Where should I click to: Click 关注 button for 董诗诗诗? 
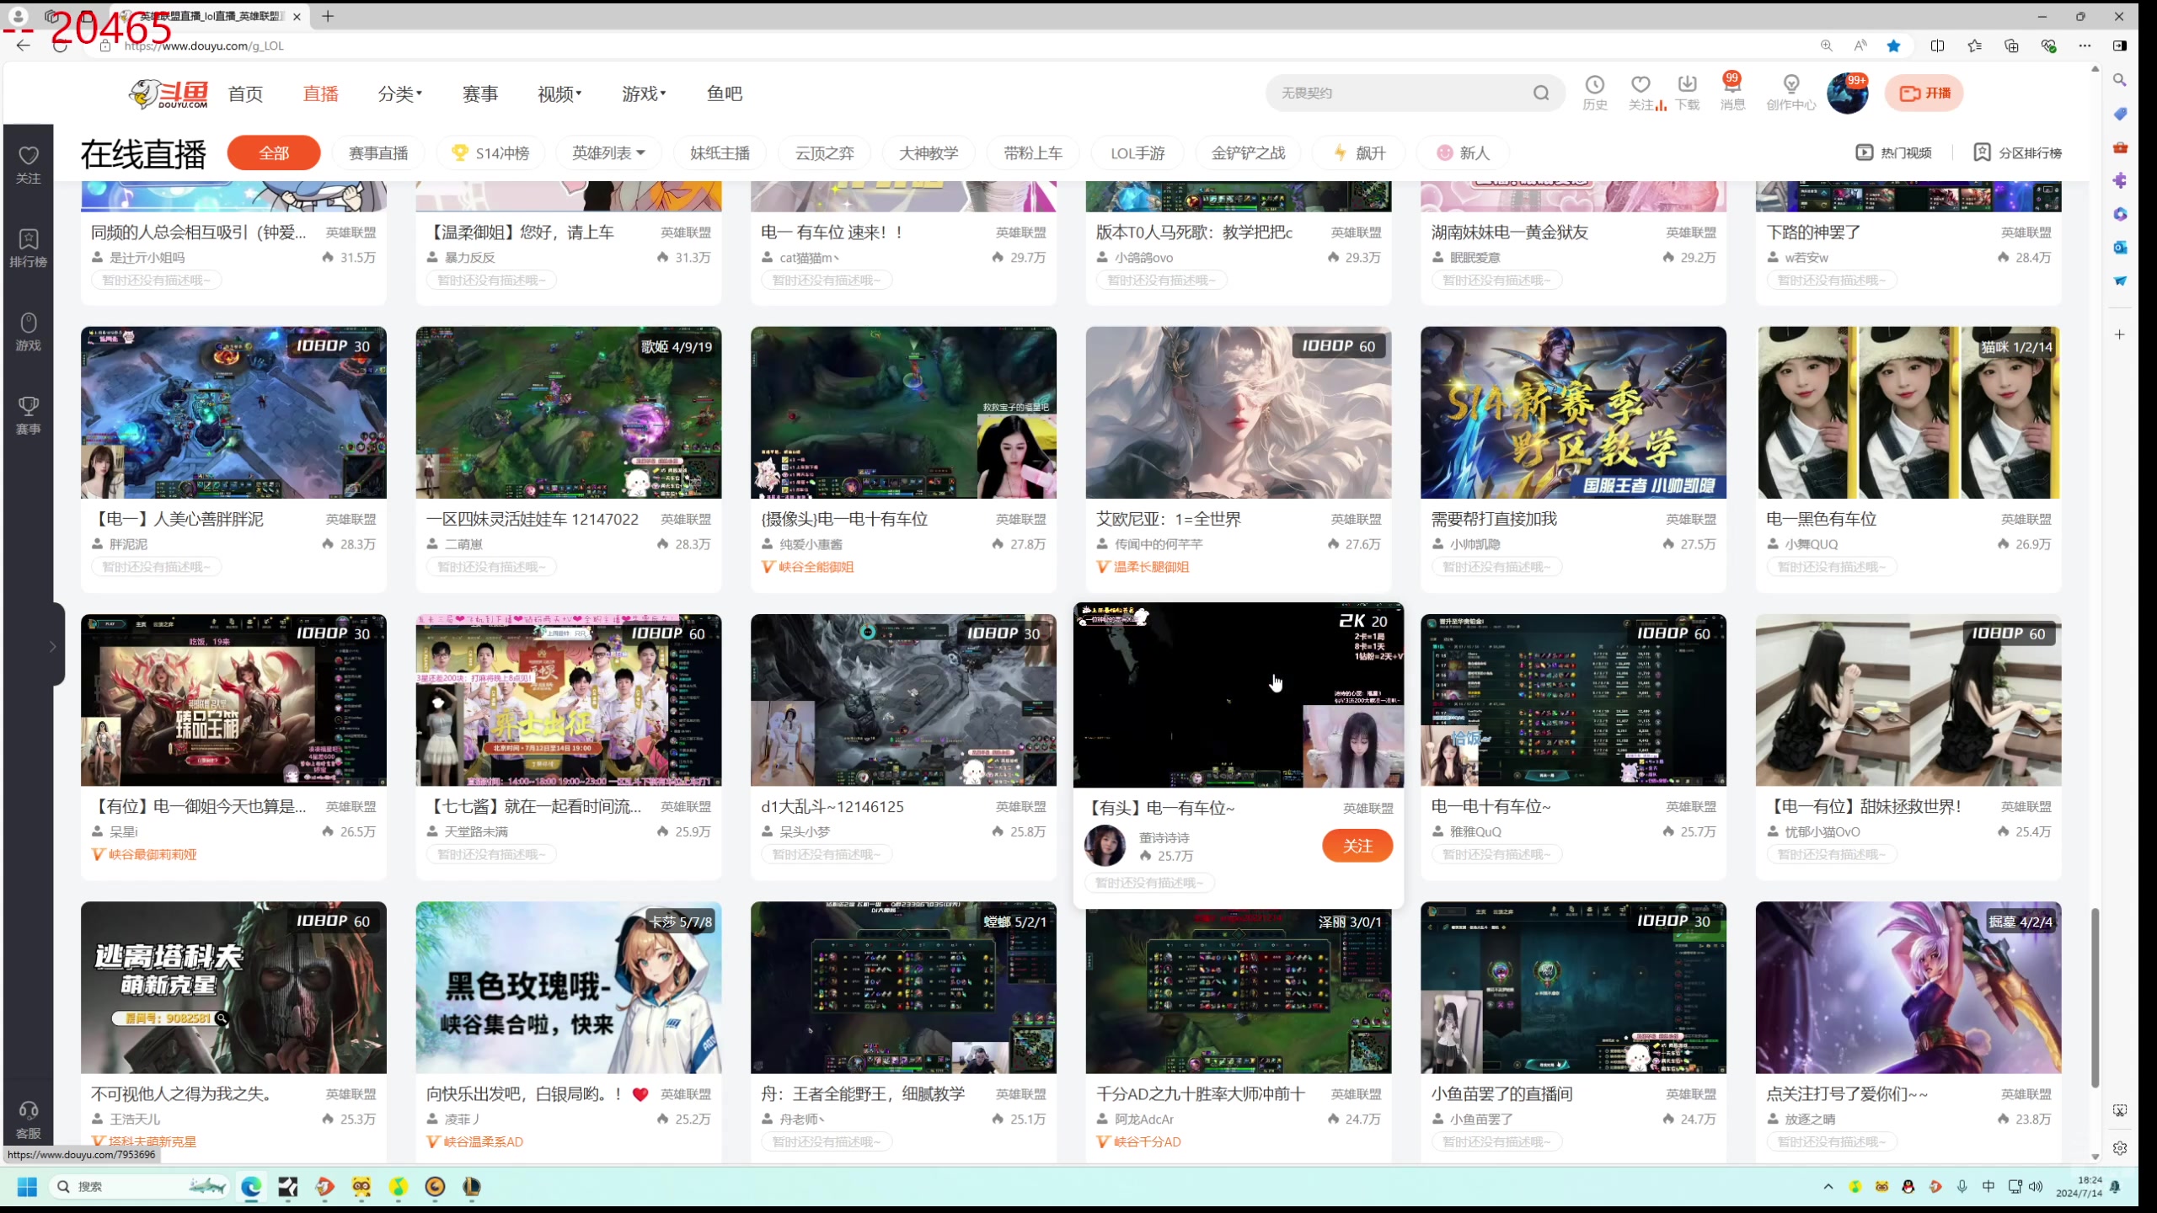[1357, 846]
